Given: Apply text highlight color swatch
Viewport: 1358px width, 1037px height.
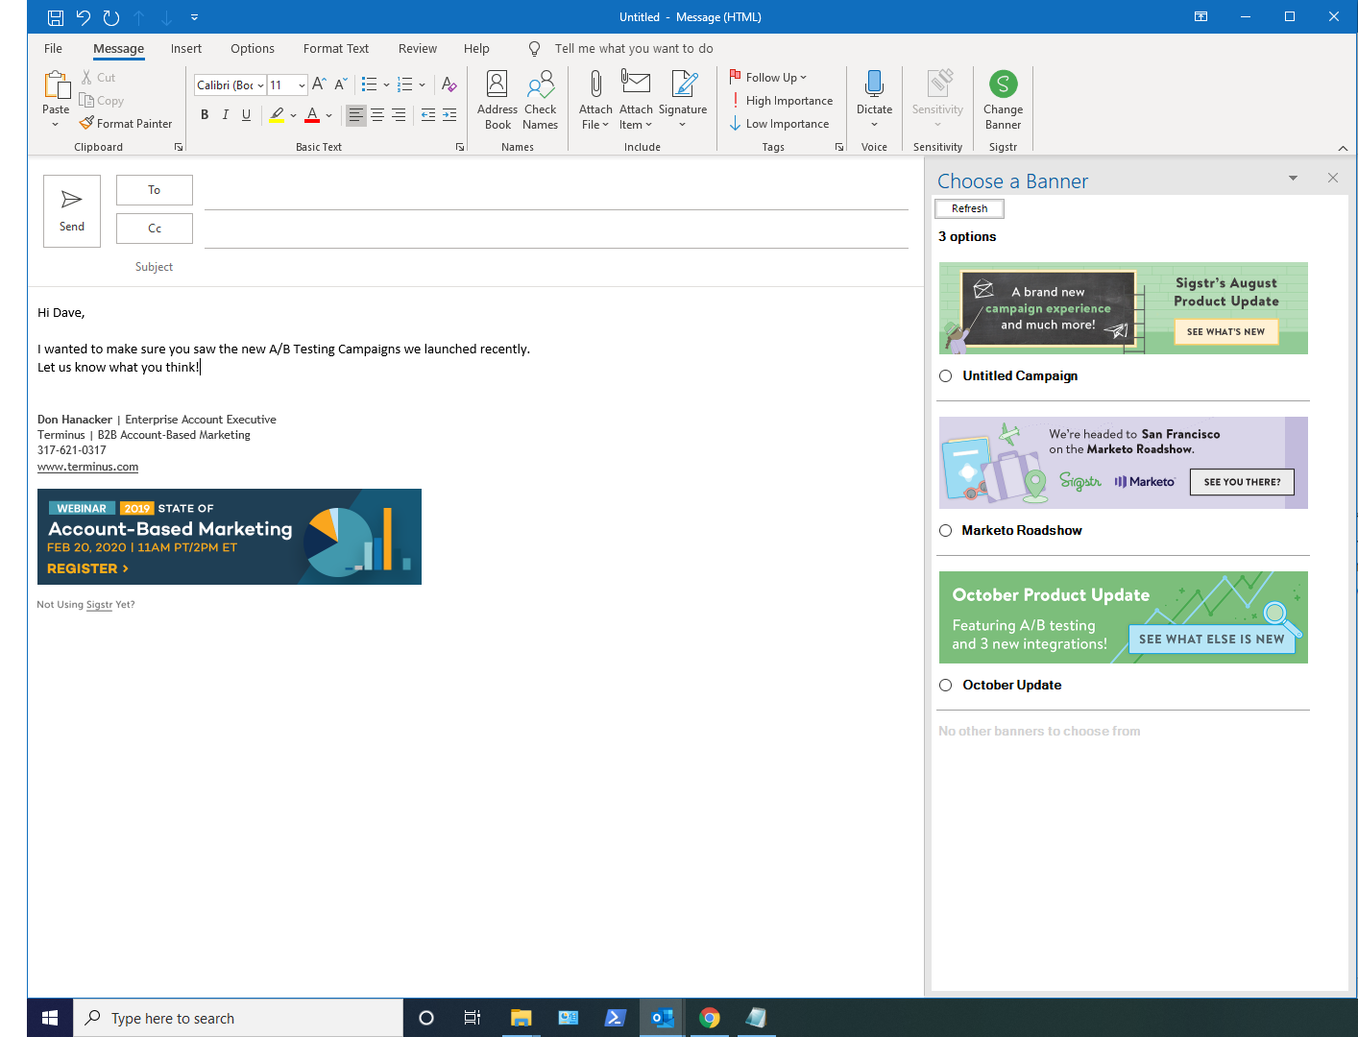Looking at the screenshot, I should (277, 115).
